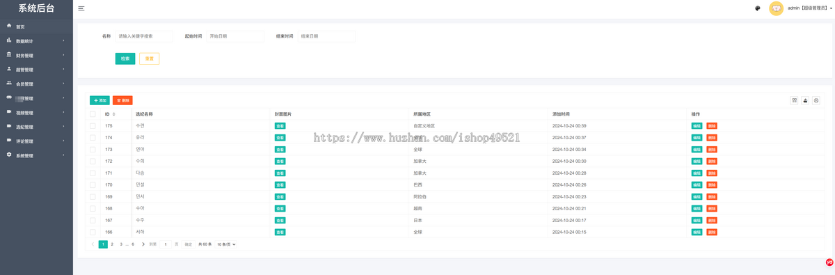Expand the 系统管理 sidebar menu

coord(36,155)
